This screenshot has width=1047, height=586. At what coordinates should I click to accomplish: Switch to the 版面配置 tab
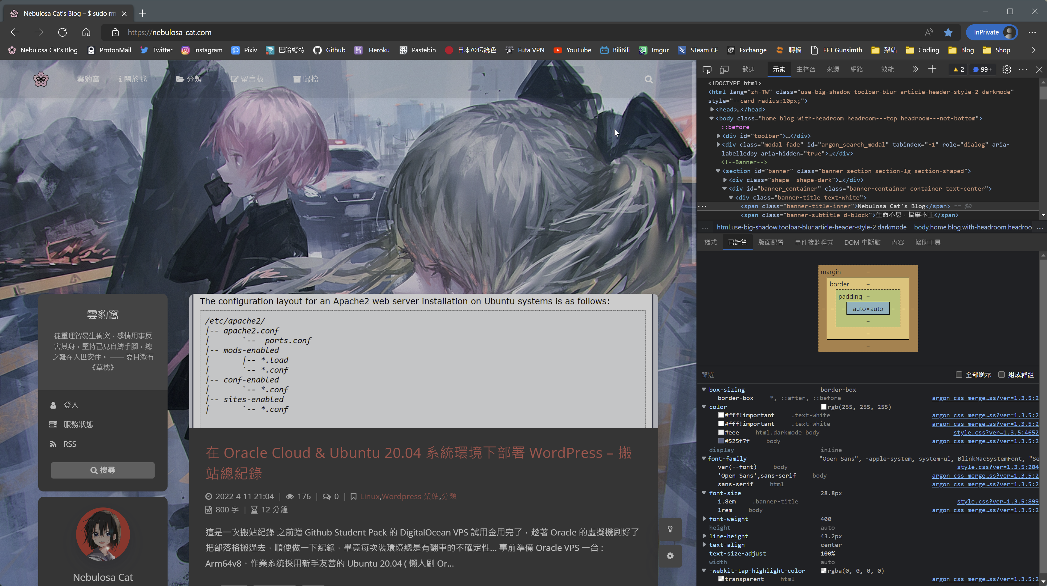tap(771, 242)
